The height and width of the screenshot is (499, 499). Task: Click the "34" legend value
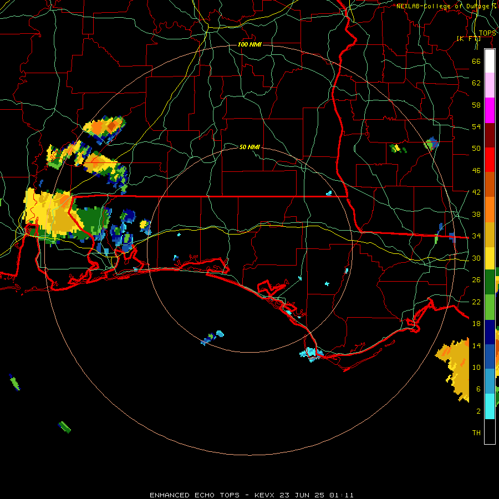point(476,236)
